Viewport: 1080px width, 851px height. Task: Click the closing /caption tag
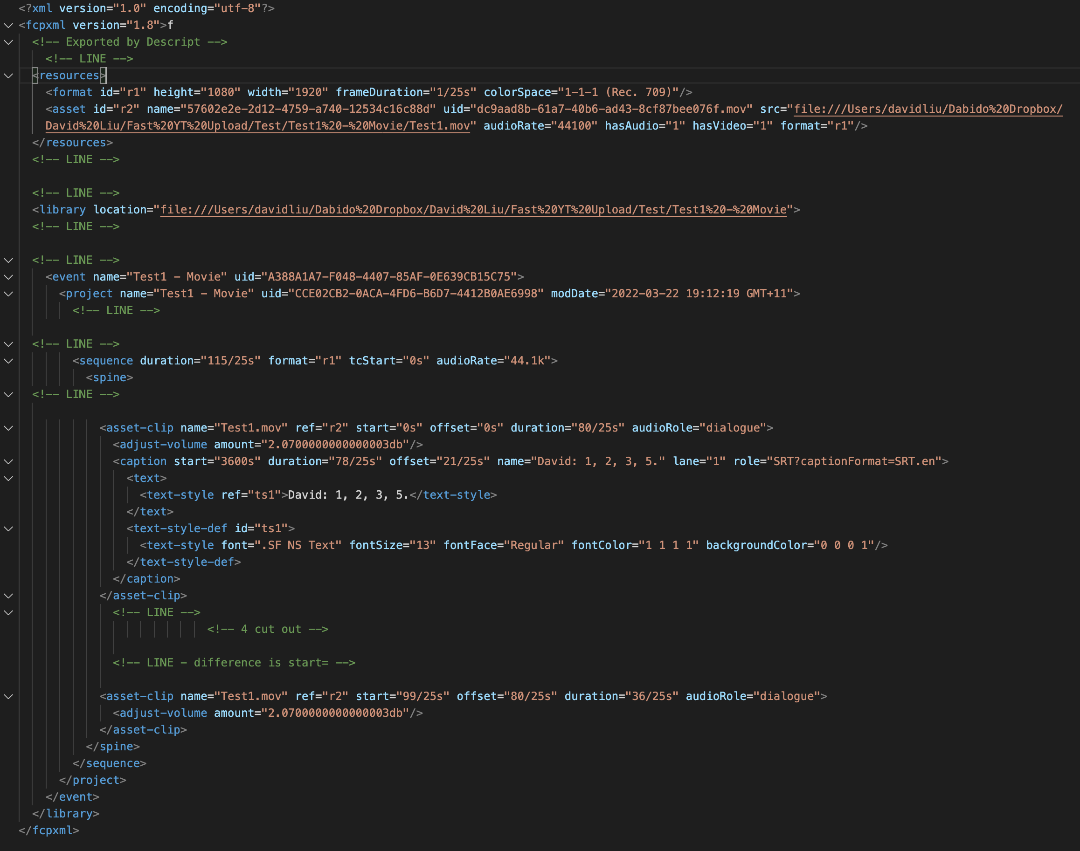146,579
